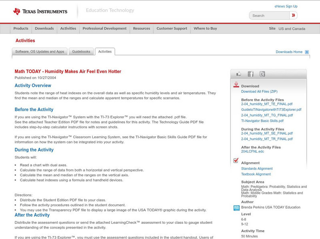Click the 'Subject Area' label
320x239 pixels.
coord(252,182)
